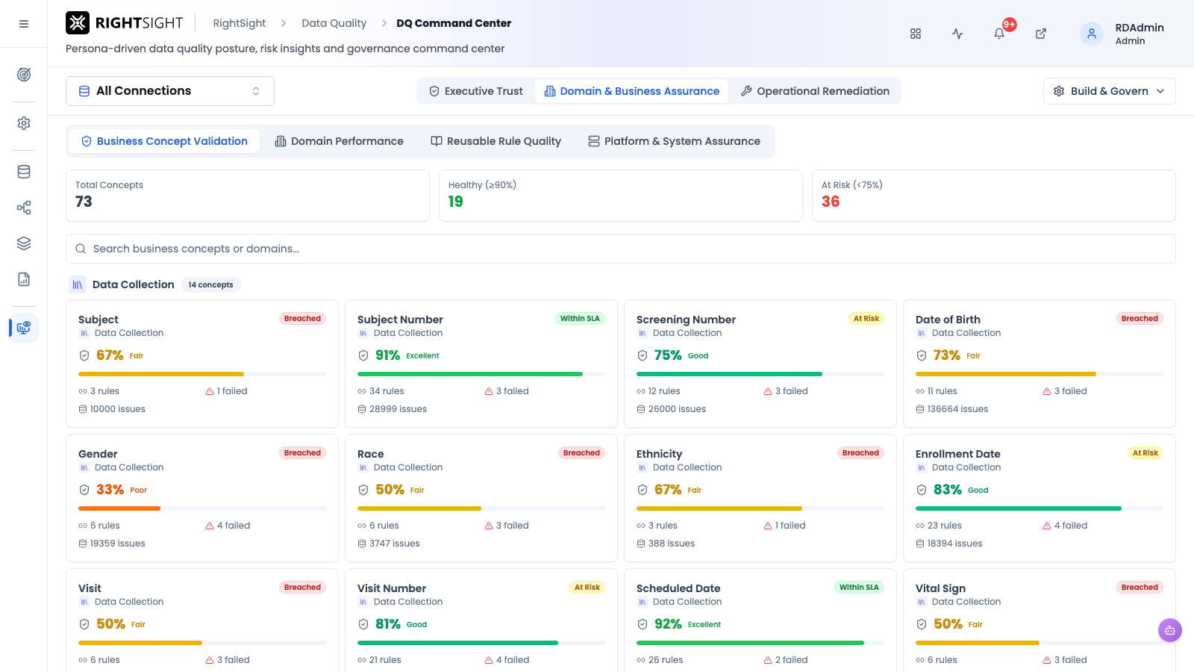Click the search business concepts field
1194x672 pixels.
(x=621, y=249)
